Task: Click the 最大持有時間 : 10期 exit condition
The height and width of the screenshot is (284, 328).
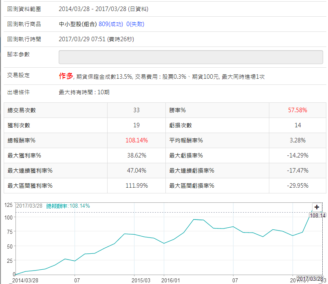Action: [84, 92]
